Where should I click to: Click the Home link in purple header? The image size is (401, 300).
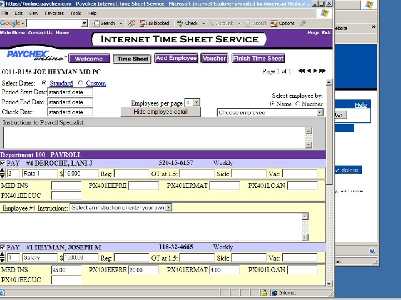(x=62, y=32)
